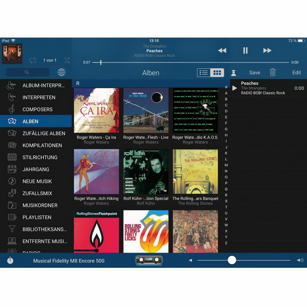Select the Alben sidebar entry
Viewport: 307px width, 307px height.
[x=36, y=121]
